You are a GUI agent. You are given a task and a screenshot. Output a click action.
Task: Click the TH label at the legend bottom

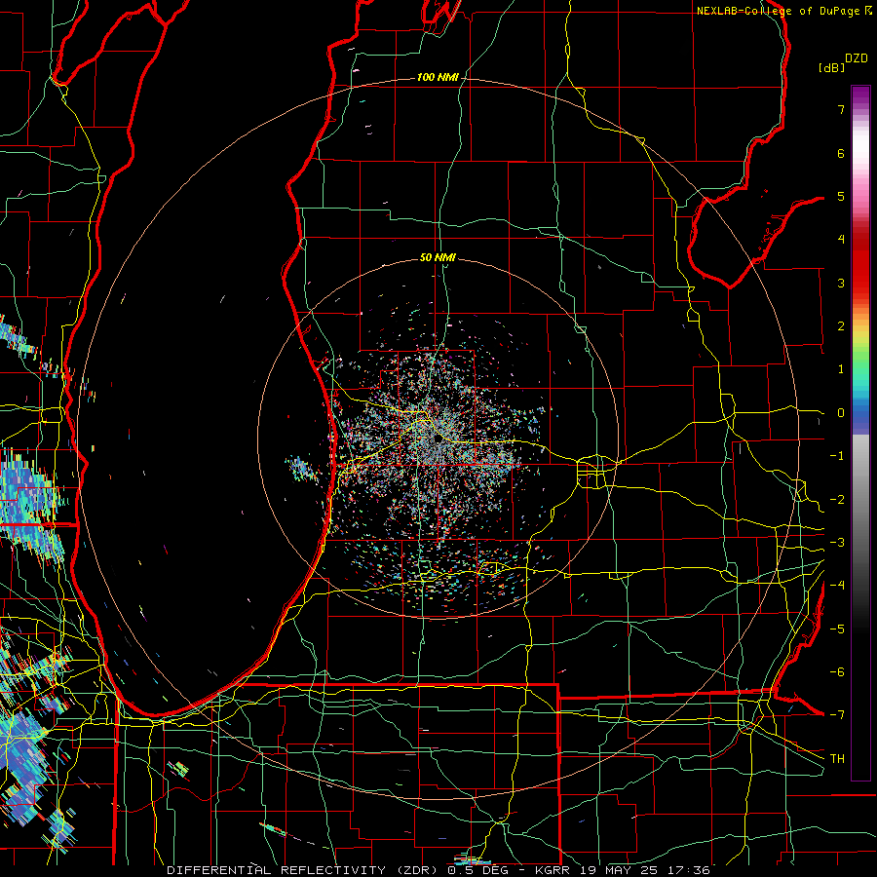click(837, 758)
